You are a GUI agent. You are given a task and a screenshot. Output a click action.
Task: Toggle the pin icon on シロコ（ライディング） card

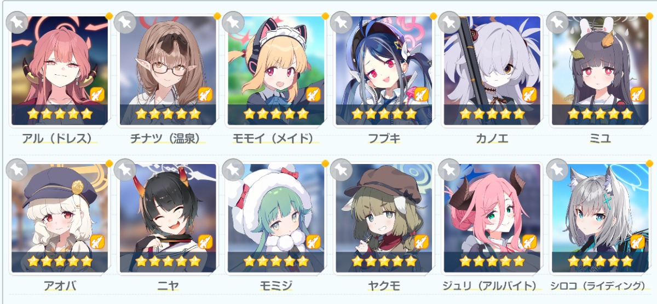[557, 169]
